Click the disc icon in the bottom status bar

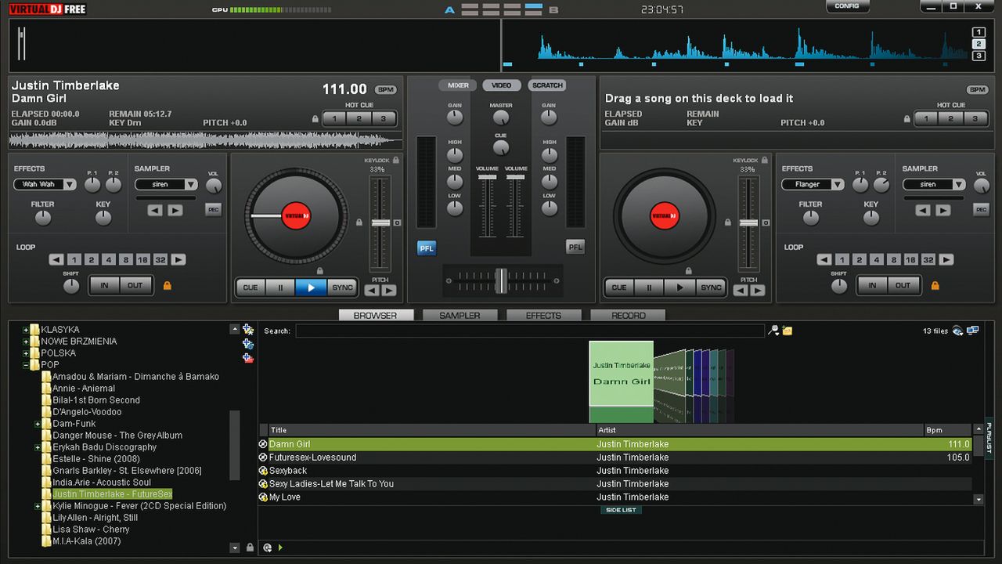(268, 548)
